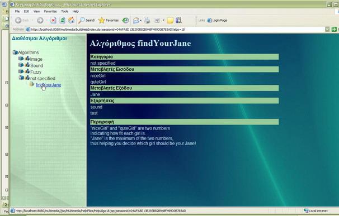Click the Stop icon in the toolbar
This screenshot has height=216, width=339.
click(x=53, y=20)
